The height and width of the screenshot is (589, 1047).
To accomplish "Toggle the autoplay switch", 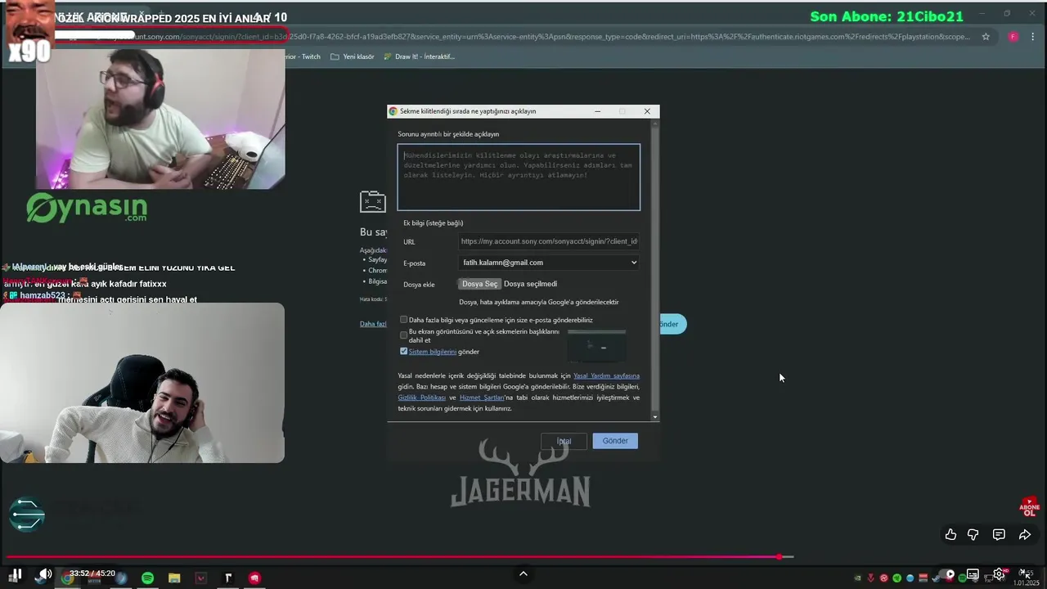I will pyautogui.click(x=948, y=574).
